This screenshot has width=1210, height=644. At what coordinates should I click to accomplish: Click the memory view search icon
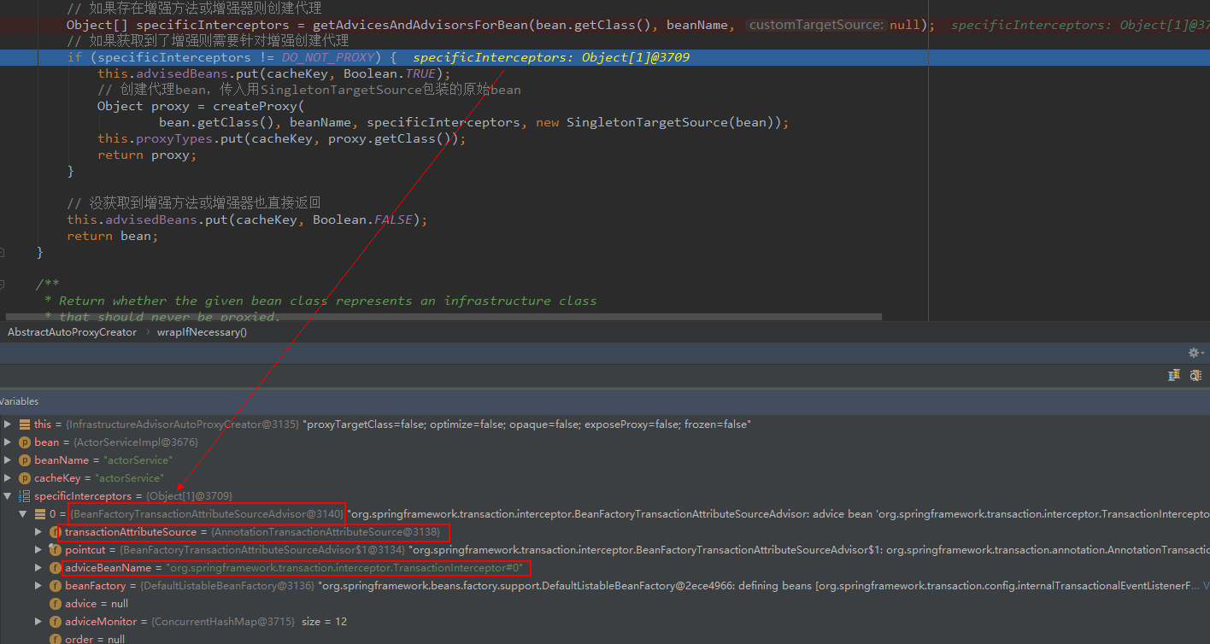click(x=1195, y=375)
